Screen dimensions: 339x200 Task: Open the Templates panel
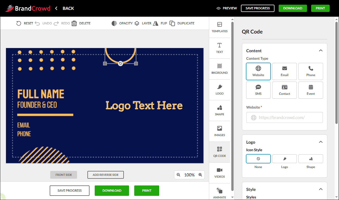[219, 28]
